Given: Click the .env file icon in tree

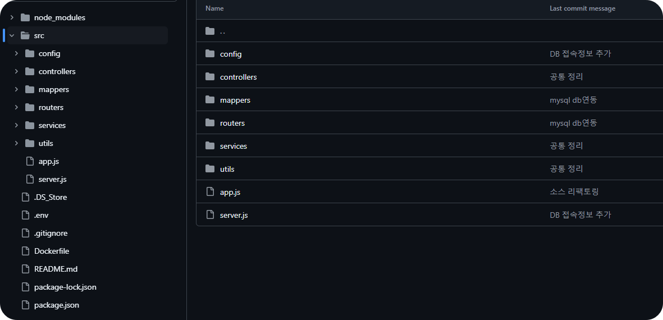Looking at the screenshot, I should (25, 215).
